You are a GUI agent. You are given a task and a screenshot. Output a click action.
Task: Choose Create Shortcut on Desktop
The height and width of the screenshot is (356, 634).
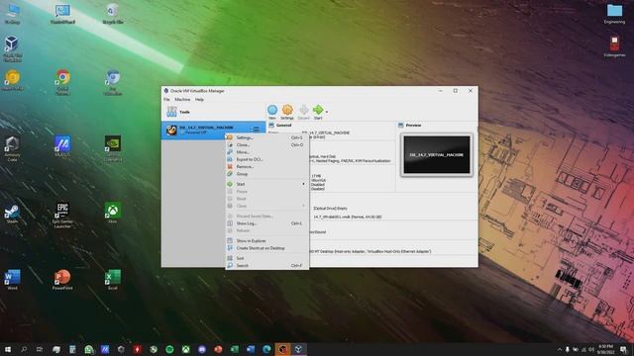pyautogui.click(x=266, y=248)
